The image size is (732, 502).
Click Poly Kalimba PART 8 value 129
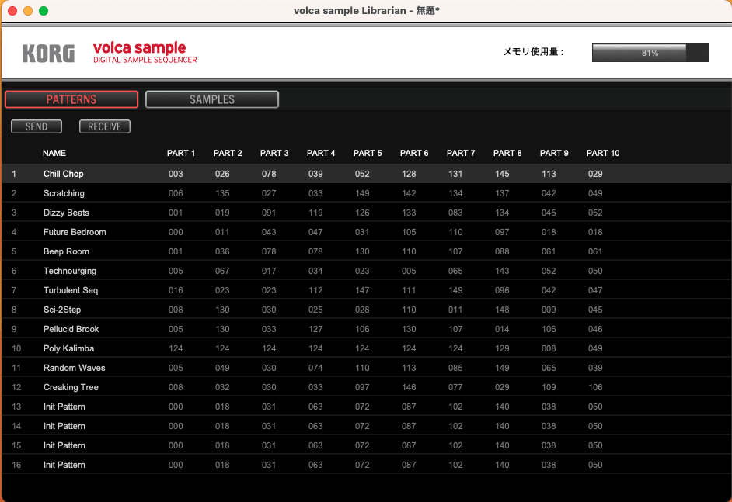(x=502, y=348)
